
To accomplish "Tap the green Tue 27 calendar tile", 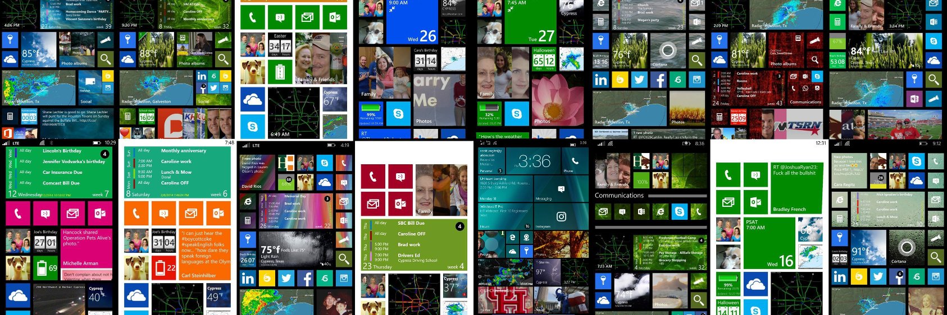I will [x=531, y=21].
